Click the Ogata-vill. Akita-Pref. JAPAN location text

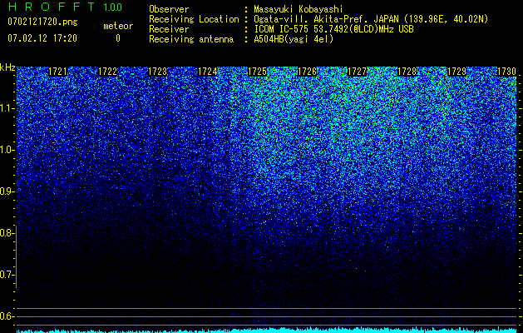[x=371, y=19]
